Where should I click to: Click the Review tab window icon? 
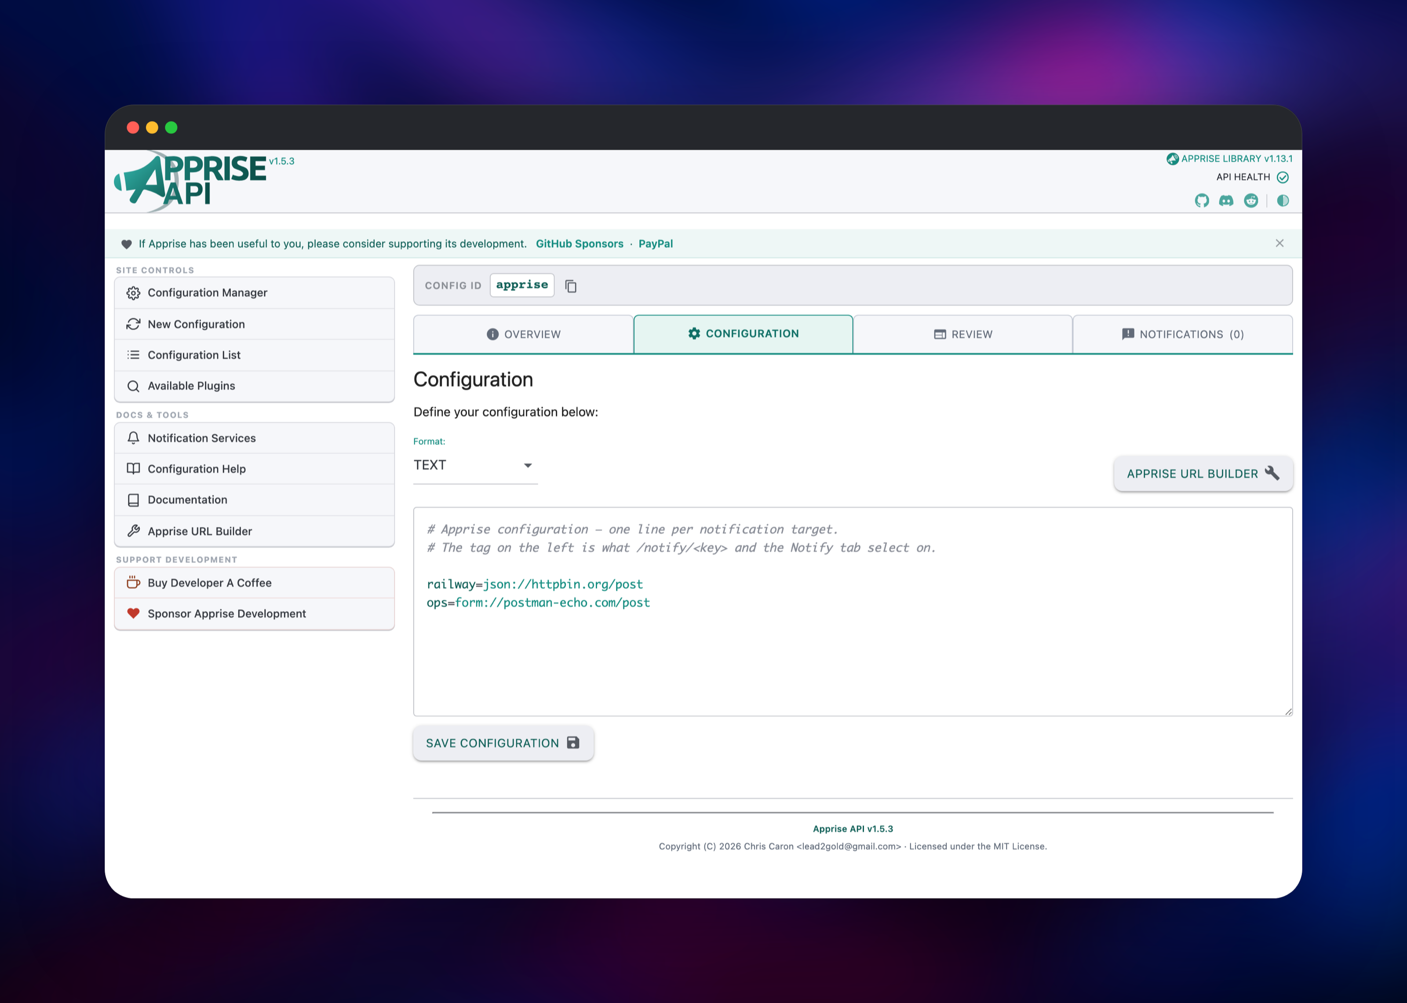pos(940,334)
